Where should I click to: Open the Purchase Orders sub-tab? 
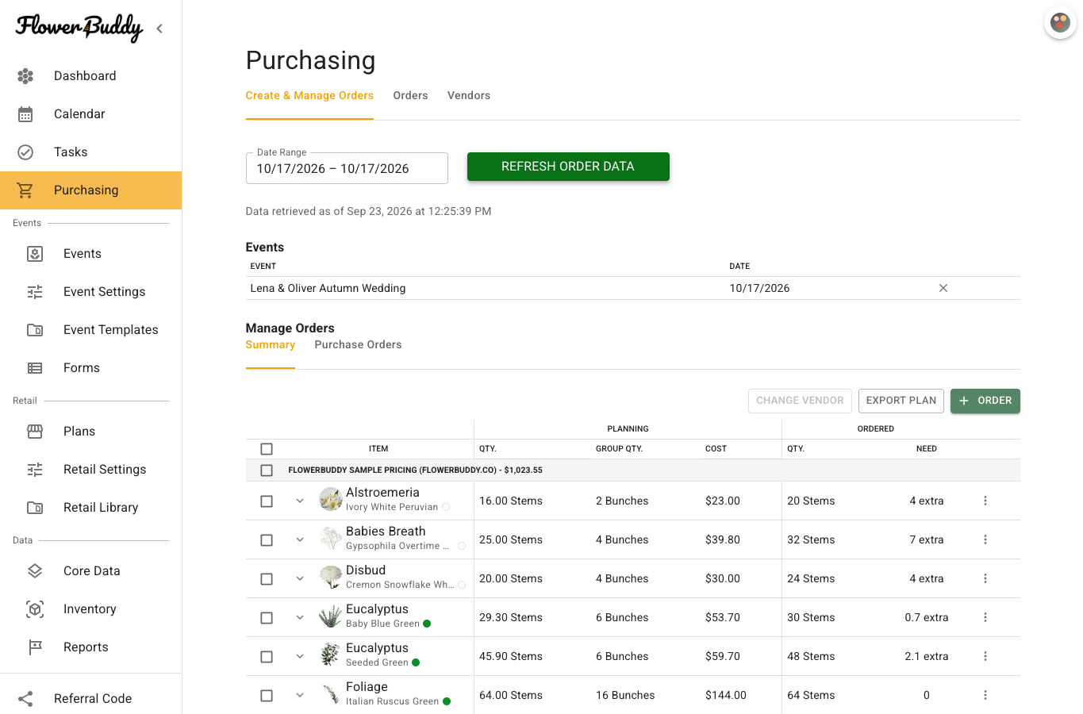click(358, 344)
